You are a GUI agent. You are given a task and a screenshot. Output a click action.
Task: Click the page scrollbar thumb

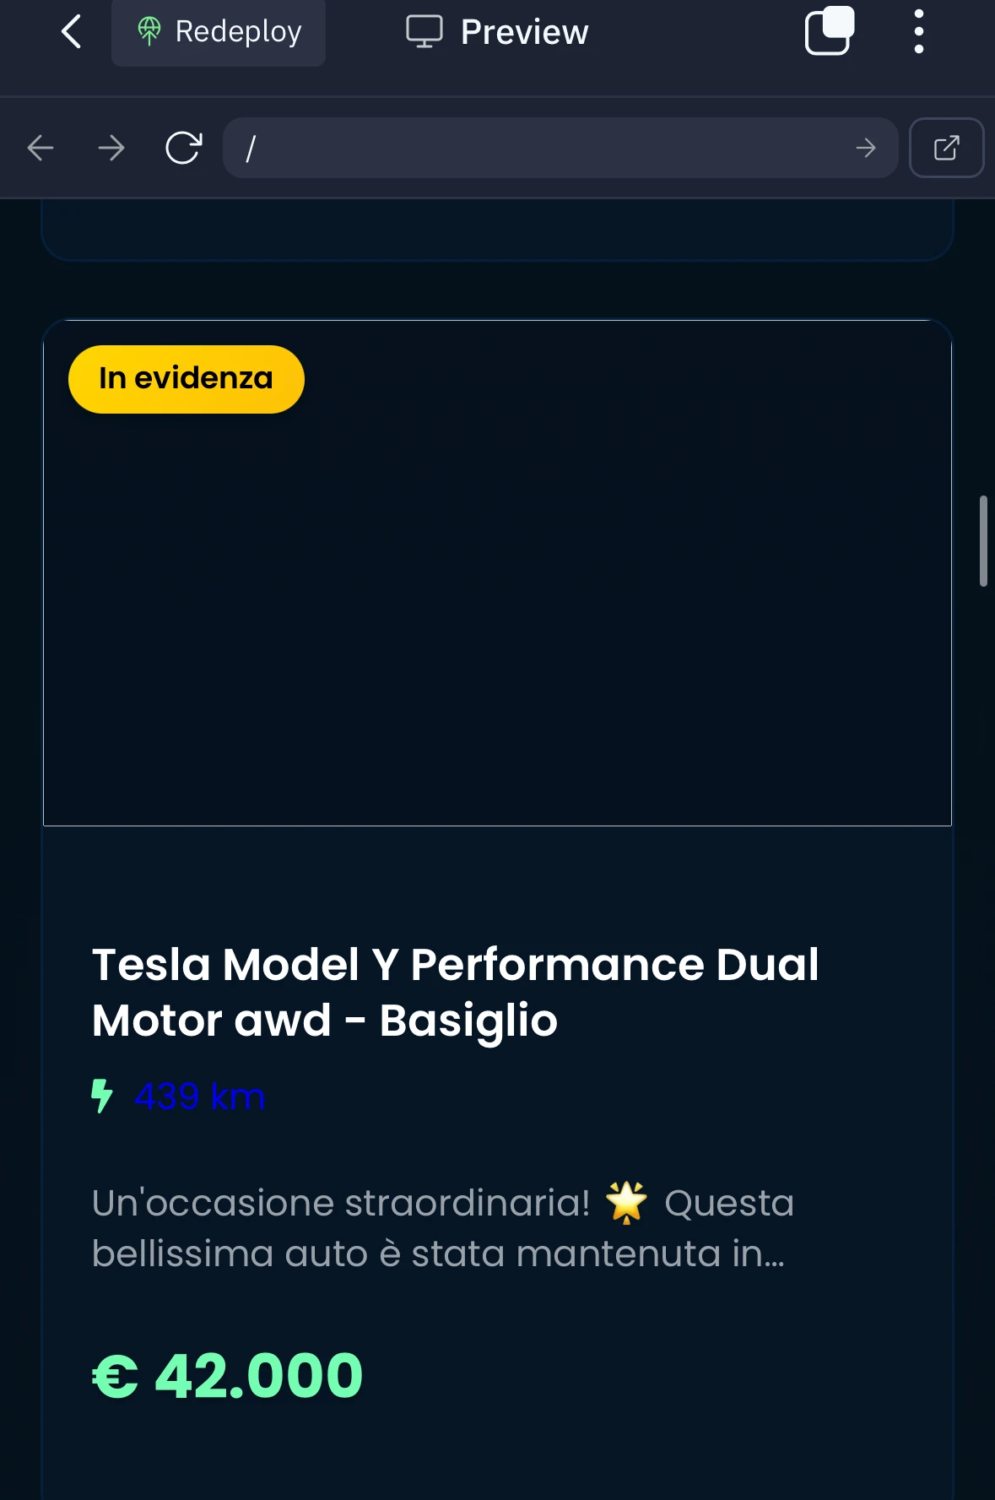pos(983,541)
